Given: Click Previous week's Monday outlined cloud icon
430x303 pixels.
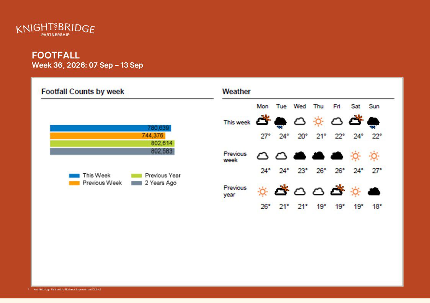Looking at the screenshot, I should click(262, 156).
